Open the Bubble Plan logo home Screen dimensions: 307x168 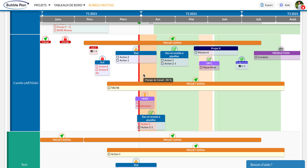pyautogui.click(x=17, y=5)
